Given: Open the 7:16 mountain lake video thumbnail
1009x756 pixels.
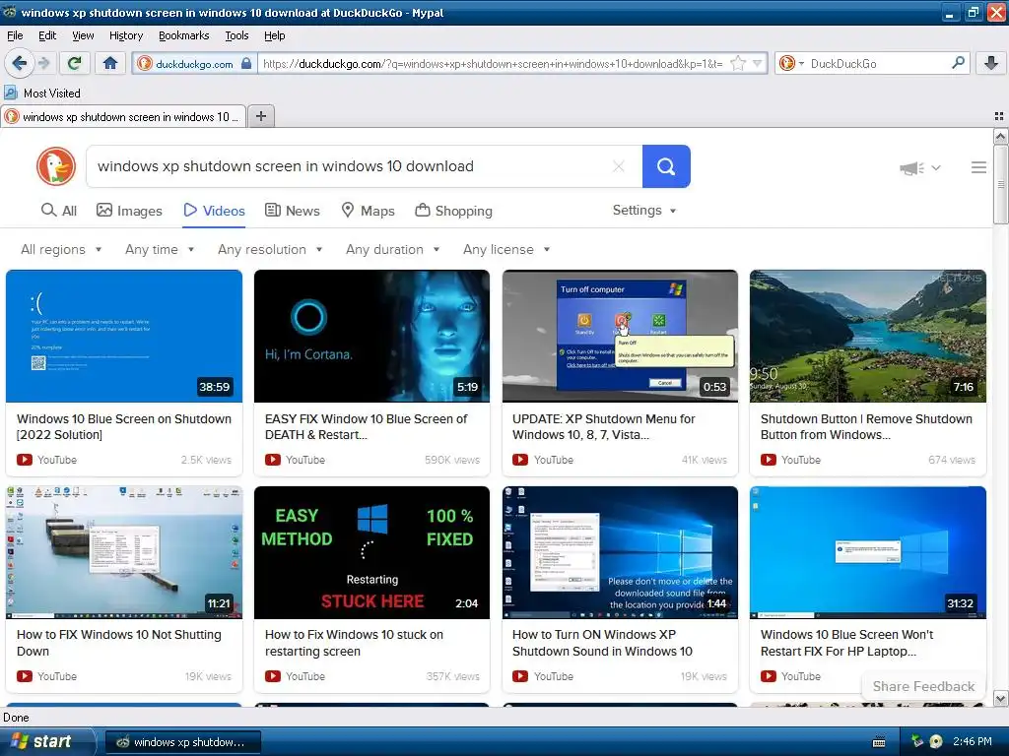Looking at the screenshot, I should click(867, 337).
